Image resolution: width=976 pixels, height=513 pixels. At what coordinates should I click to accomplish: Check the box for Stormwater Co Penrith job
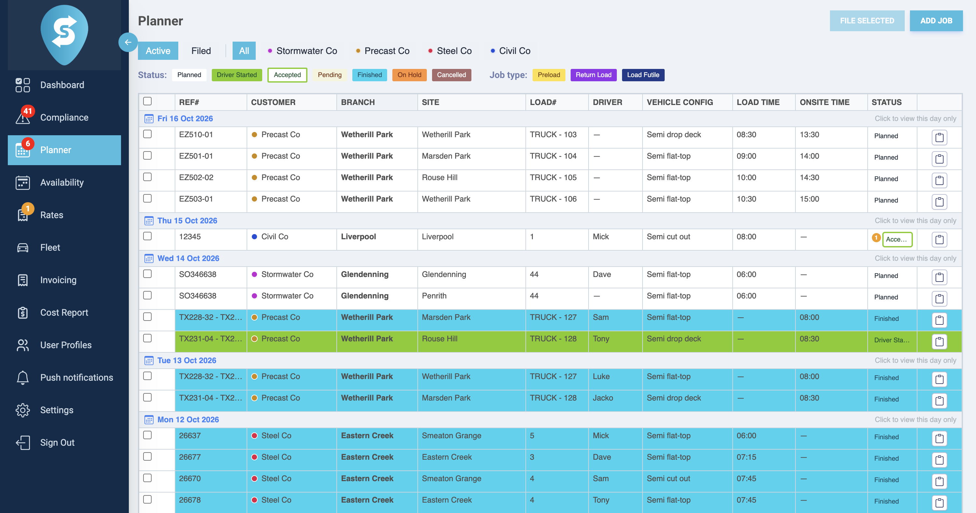[147, 295]
